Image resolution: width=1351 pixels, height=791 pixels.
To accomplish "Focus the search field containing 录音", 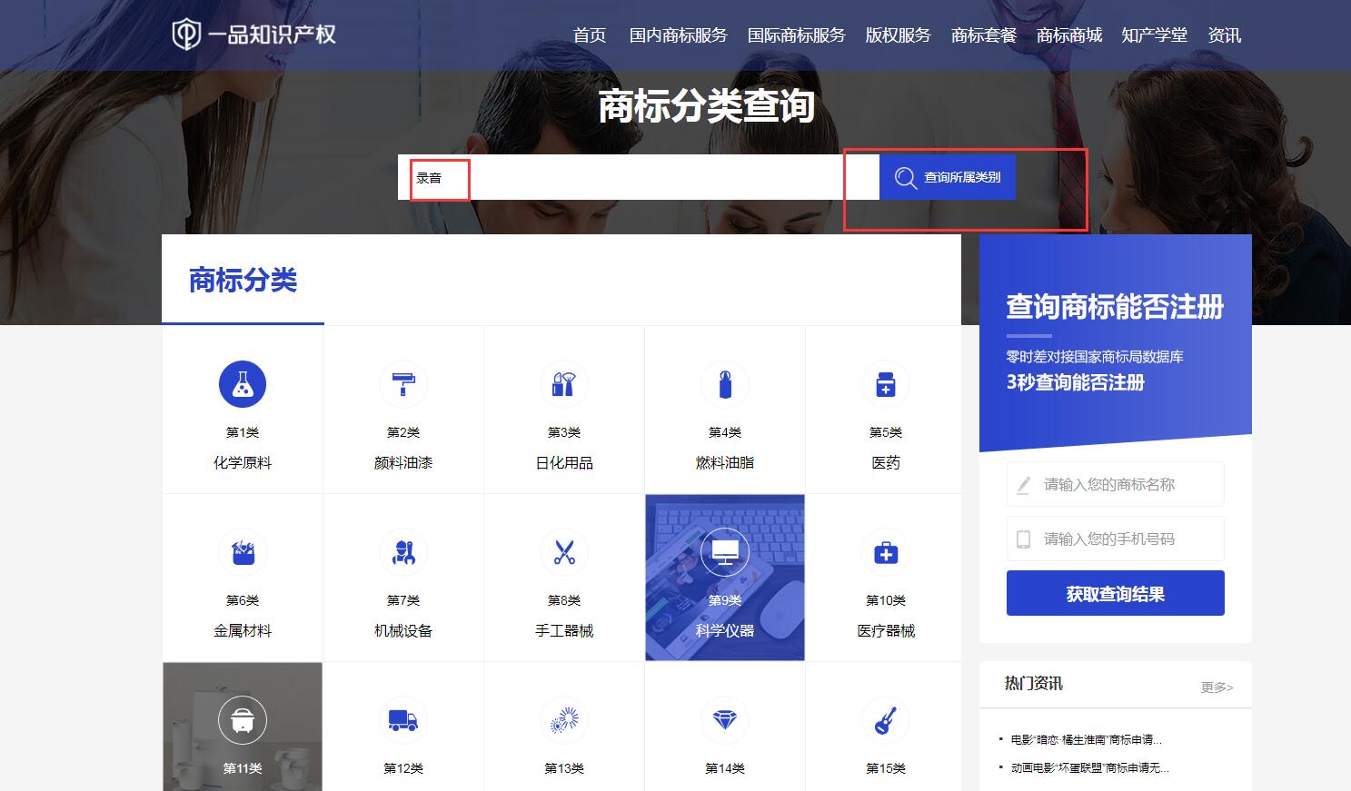I will (x=639, y=177).
